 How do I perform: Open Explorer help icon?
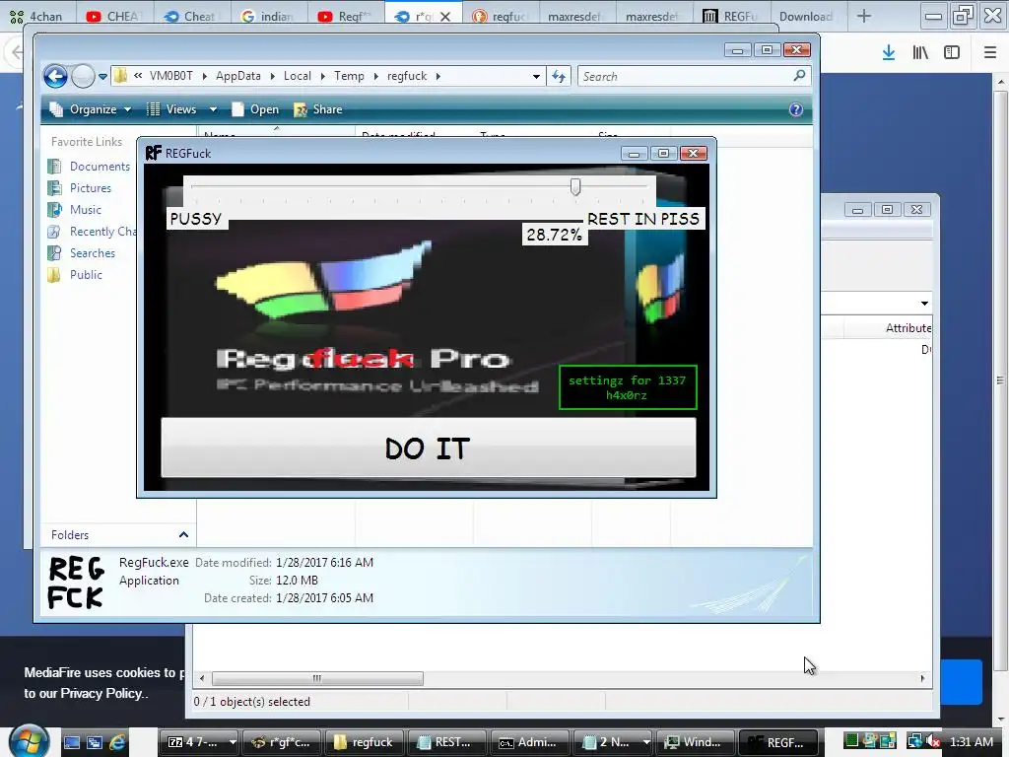coord(796,109)
